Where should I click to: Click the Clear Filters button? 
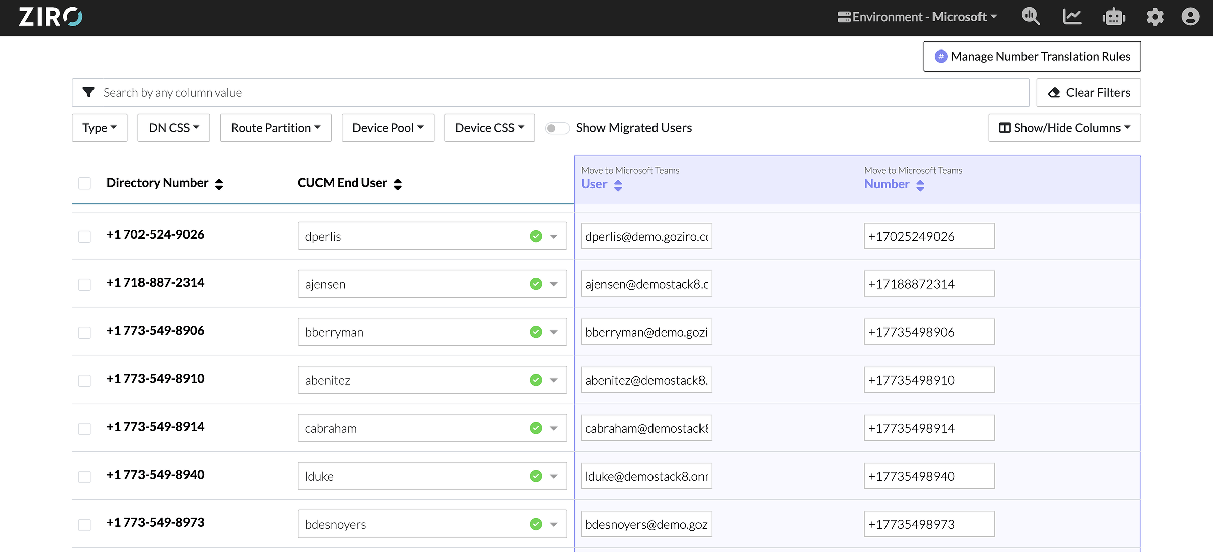click(x=1089, y=92)
